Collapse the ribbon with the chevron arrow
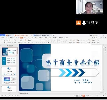Viewport: 107px width, 100px height. pos(106,38)
